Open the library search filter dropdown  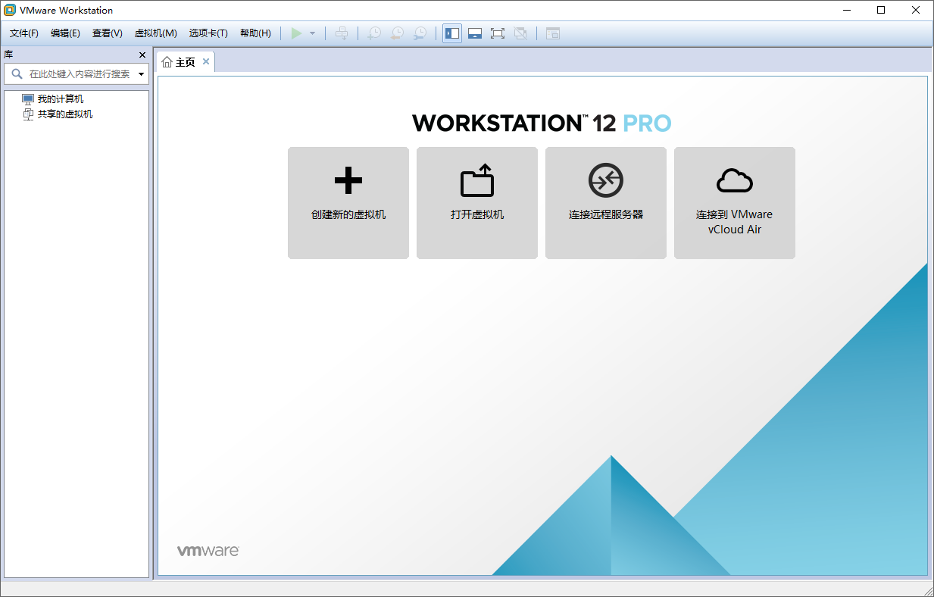[141, 73]
